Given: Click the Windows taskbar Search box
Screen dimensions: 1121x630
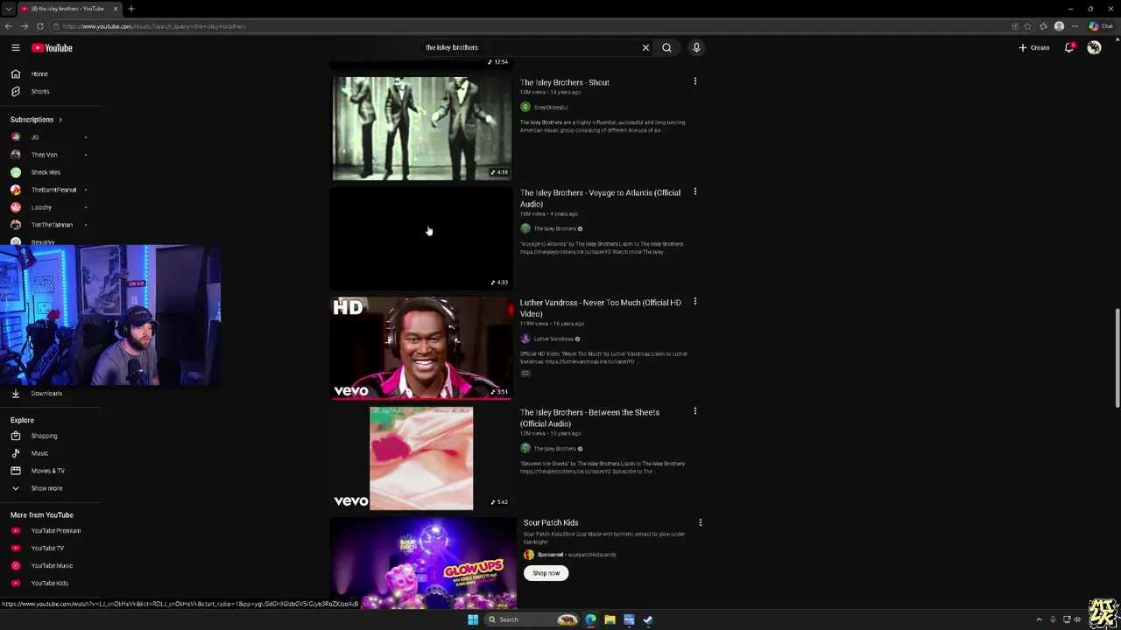Looking at the screenshot, I should point(532,619).
